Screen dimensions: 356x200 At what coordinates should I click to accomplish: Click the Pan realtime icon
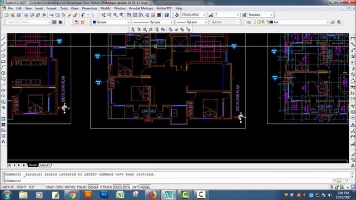(x=103, y=15)
